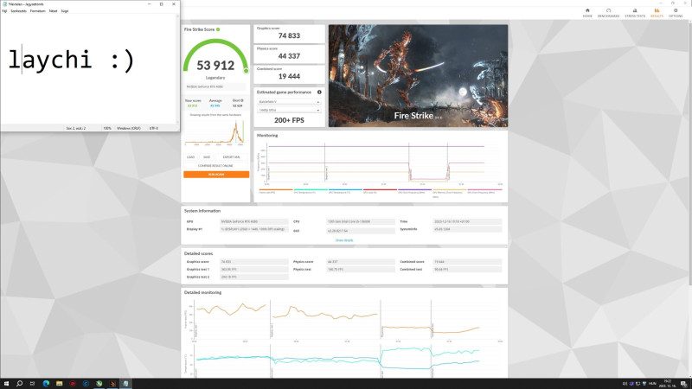
Task: Click the info icon beside Estimated game performance
Action: [319, 92]
